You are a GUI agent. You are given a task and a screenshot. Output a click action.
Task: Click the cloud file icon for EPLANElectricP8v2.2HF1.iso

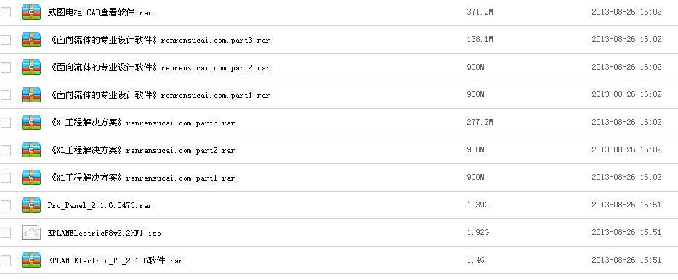point(31,233)
